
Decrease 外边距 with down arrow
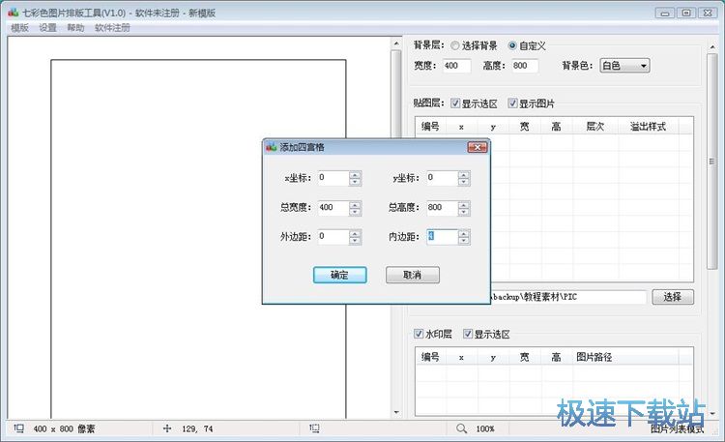355,241
